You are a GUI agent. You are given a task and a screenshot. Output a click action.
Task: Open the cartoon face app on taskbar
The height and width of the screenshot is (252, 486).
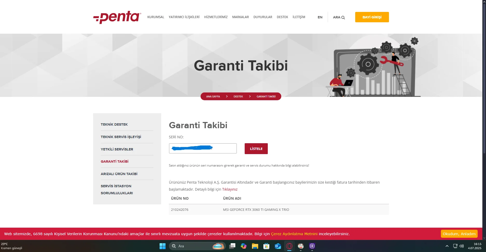coord(301,246)
